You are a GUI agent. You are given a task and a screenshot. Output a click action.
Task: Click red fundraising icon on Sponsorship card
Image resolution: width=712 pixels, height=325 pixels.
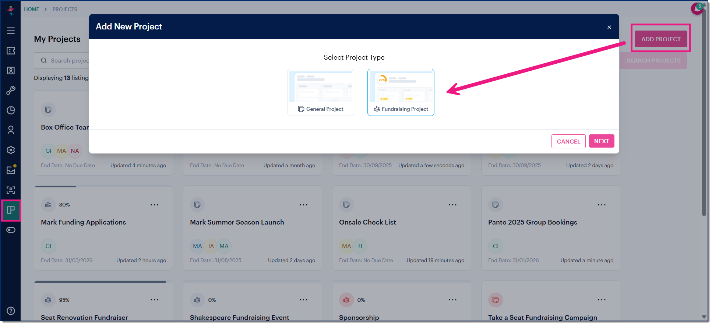tap(346, 300)
